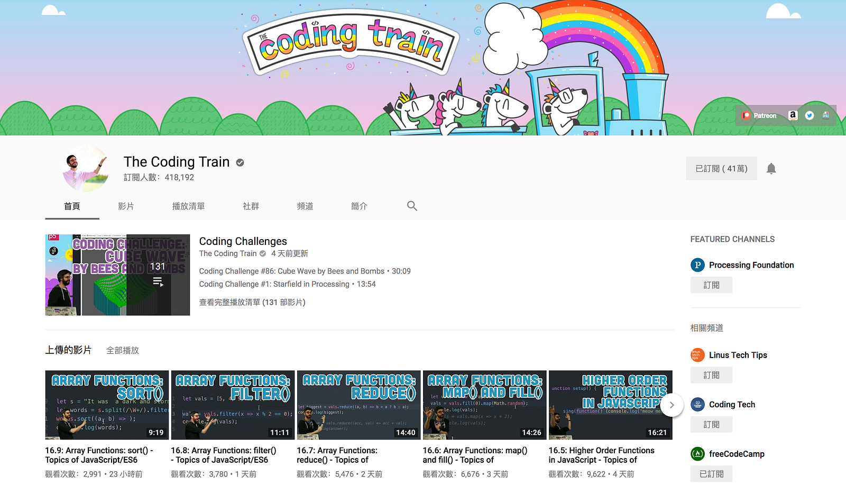The width and height of the screenshot is (846, 494).
Task: Play the Array Functions: Reduce() thumbnail
Action: 358,405
